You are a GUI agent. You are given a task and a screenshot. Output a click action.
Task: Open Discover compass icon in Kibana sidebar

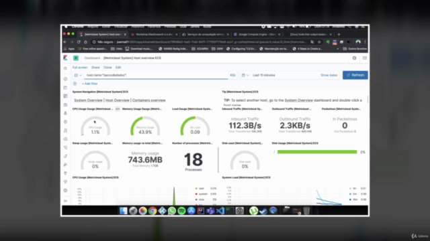coord(65,79)
